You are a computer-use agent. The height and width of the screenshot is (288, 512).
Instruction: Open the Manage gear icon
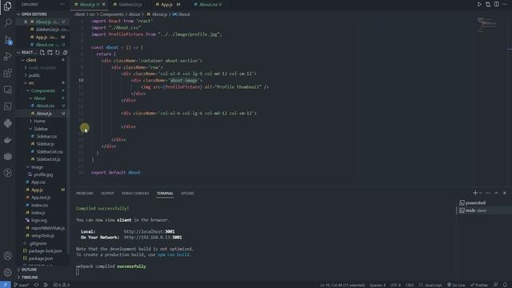(x=7, y=272)
